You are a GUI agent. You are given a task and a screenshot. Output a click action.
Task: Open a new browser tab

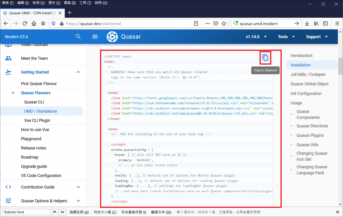click(x=70, y=13)
